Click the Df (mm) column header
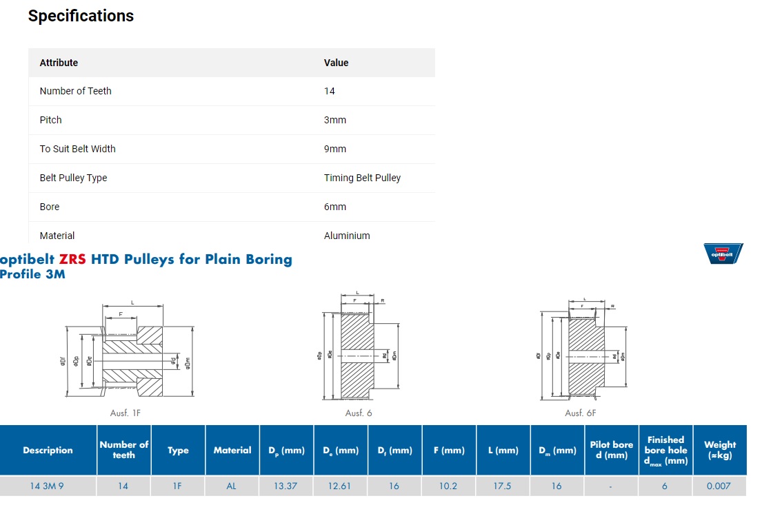Viewport: 782px width, 505px height. tap(395, 450)
